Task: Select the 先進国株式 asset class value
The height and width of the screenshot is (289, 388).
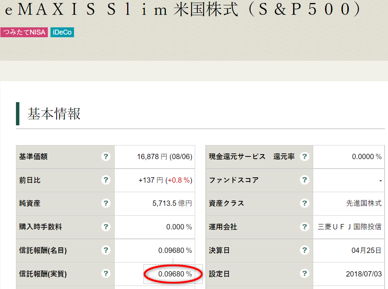Action: point(364,204)
